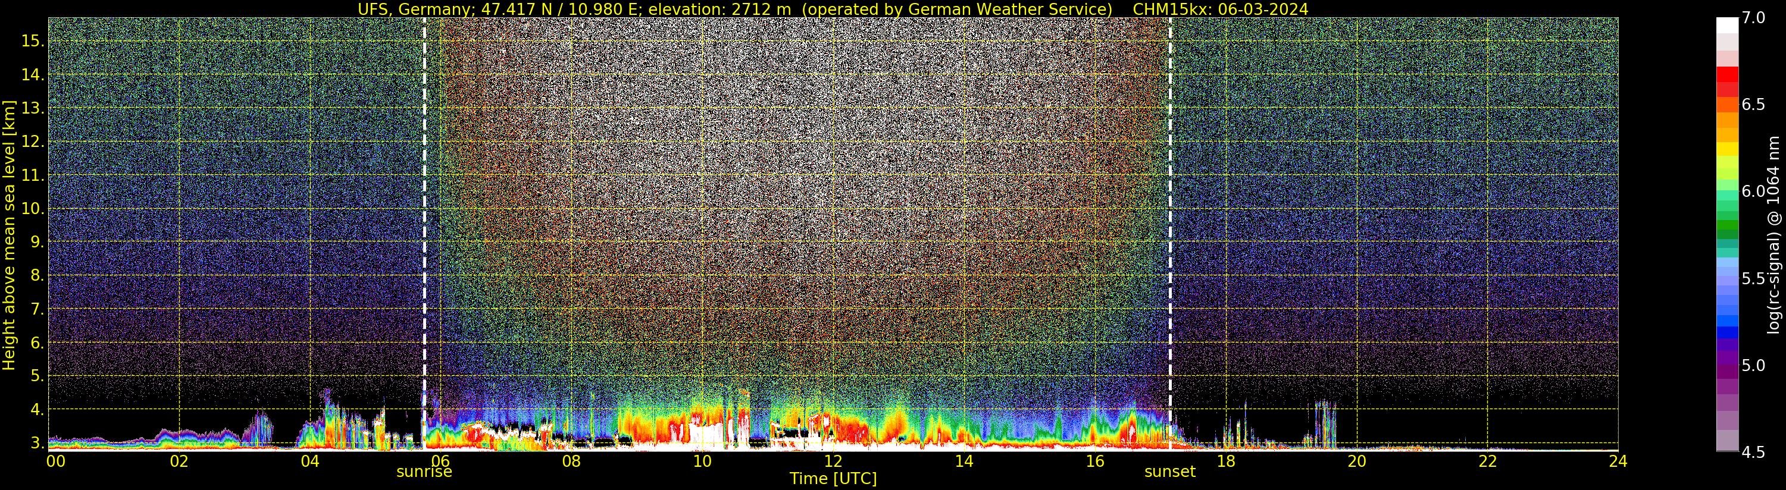1786x490 pixels.
Task: Pick the red swatch on the colorbar
Action: click(x=1727, y=74)
